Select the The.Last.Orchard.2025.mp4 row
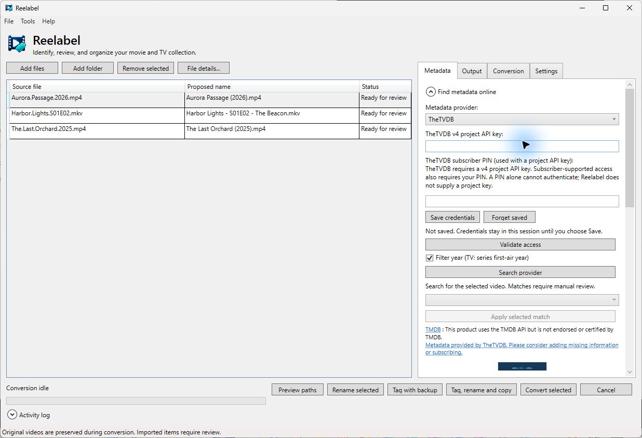Viewport: 642px width, 438px height. click(x=210, y=131)
